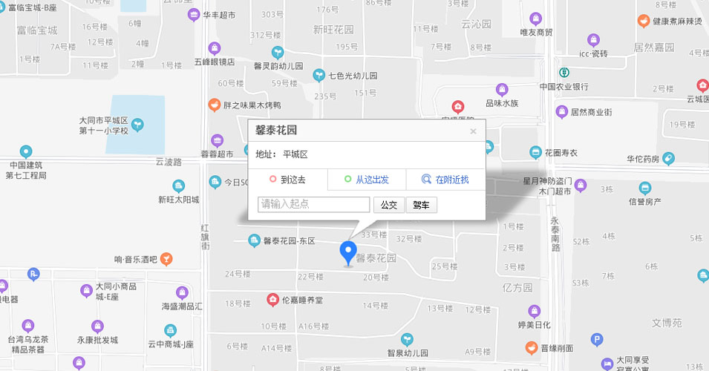Click the 响·音乐酒吧 bar icon
The image size is (709, 371).
point(166,259)
